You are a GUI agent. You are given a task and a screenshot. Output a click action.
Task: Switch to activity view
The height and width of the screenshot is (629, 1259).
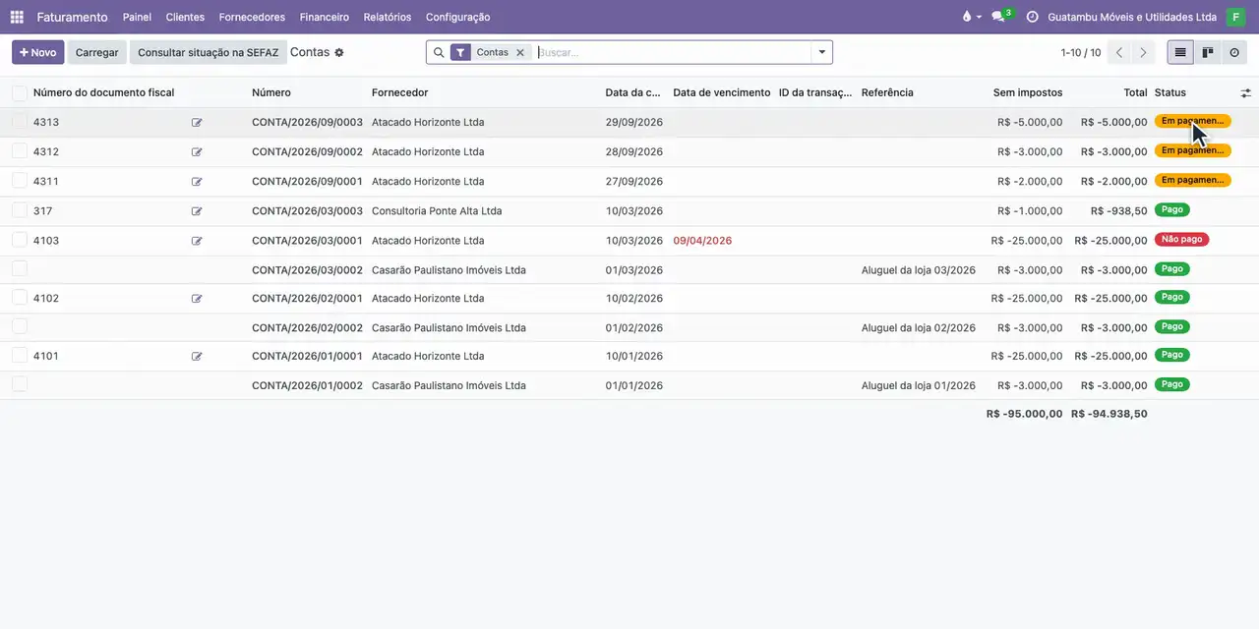click(1234, 52)
